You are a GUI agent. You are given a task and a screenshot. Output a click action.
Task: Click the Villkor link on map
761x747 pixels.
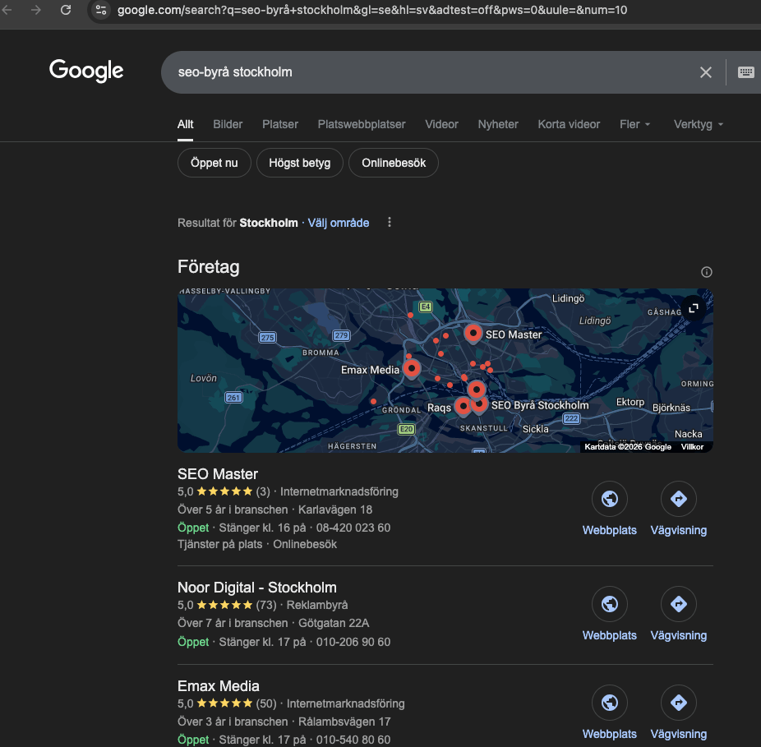(x=692, y=446)
